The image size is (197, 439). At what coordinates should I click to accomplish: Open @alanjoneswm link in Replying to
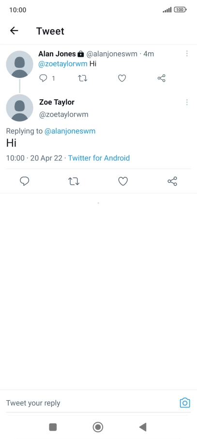(x=70, y=131)
